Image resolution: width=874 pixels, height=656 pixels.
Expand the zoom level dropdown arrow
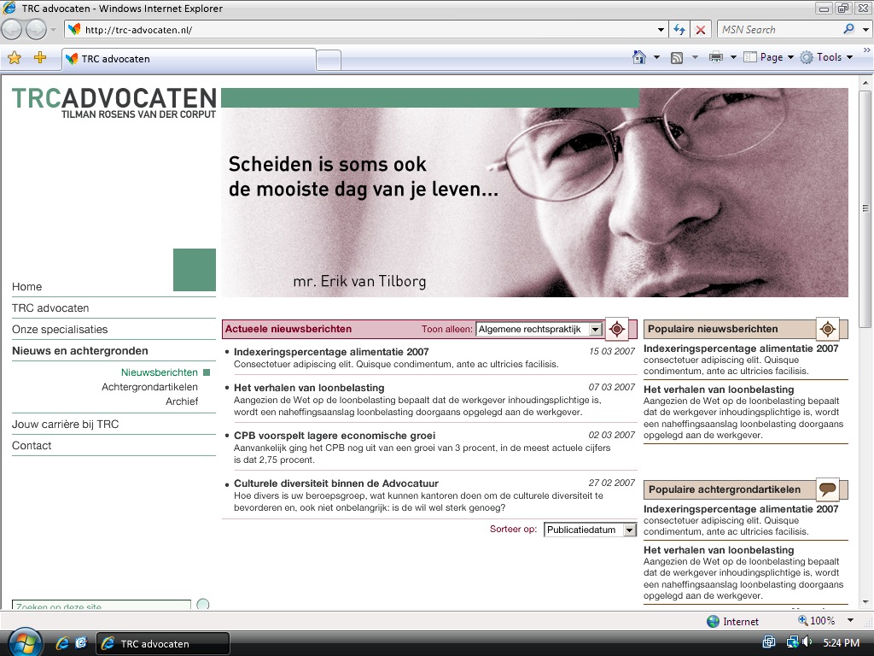pyautogui.click(x=851, y=620)
